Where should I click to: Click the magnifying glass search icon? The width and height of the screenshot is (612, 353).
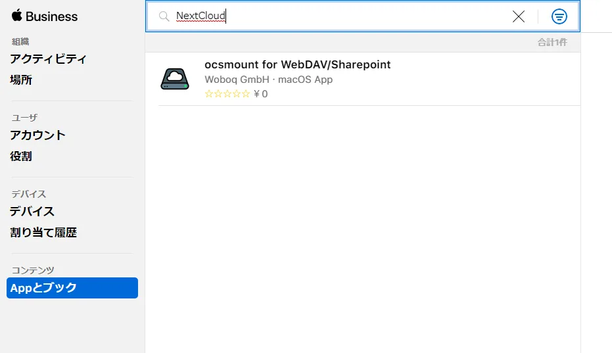pyautogui.click(x=164, y=16)
